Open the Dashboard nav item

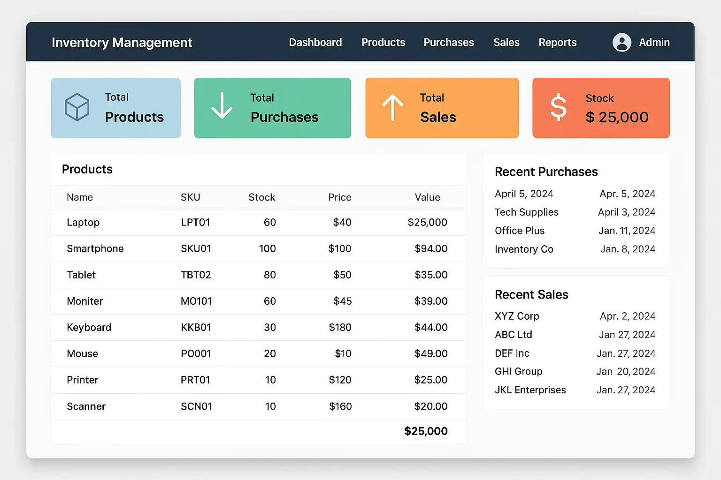click(315, 43)
